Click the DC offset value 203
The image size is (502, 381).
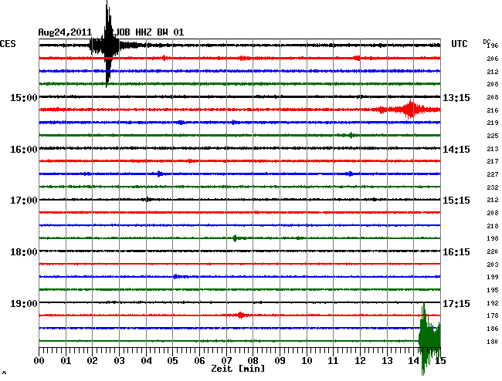coord(493,265)
